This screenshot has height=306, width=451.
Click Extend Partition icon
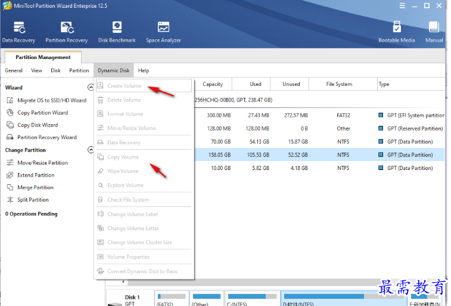pyautogui.click(x=10, y=175)
